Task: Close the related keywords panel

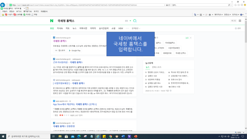Action: click(190, 38)
